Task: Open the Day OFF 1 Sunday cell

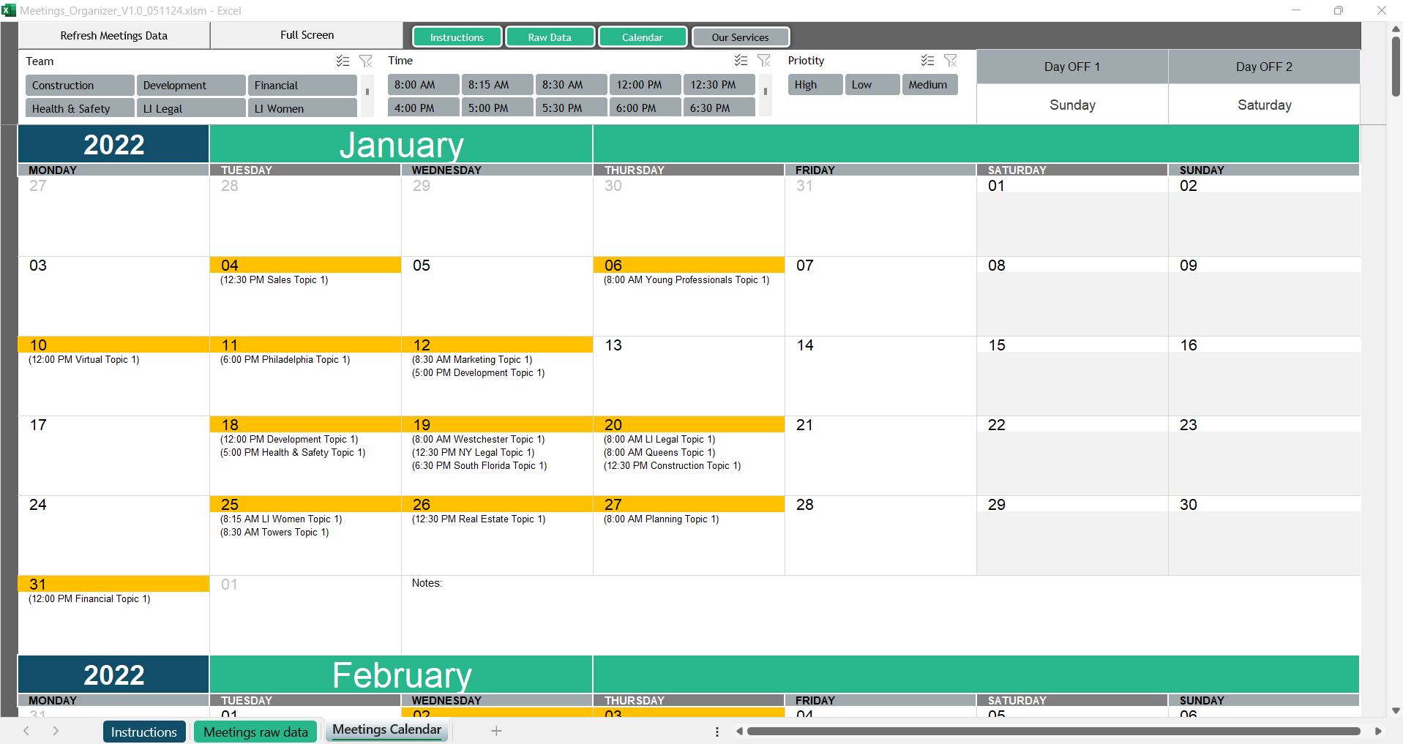Action: tap(1072, 105)
